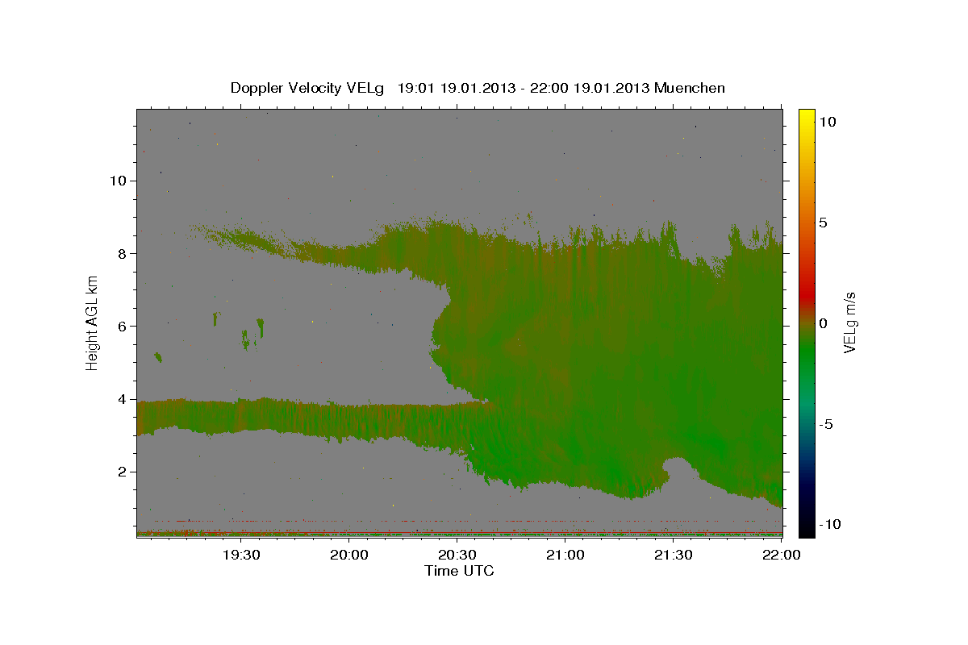Click the colorbar value label -5
Screen dimensions: 968x645
pyautogui.click(x=825, y=423)
